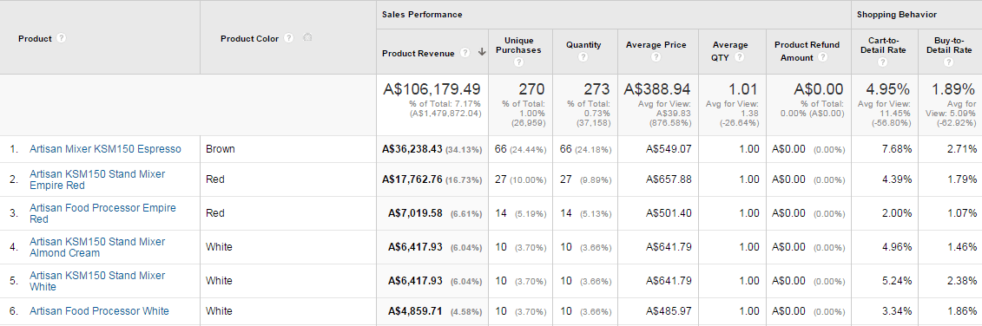The width and height of the screenshot is (982, 326).
Task: Open Artisan Food Processor White link
Action: (99, 311)
